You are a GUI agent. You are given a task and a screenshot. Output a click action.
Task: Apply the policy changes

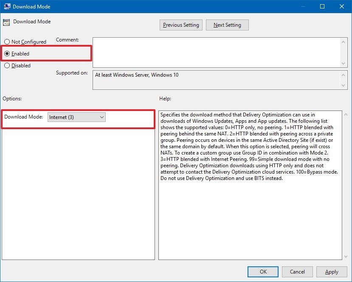(332, 272)
